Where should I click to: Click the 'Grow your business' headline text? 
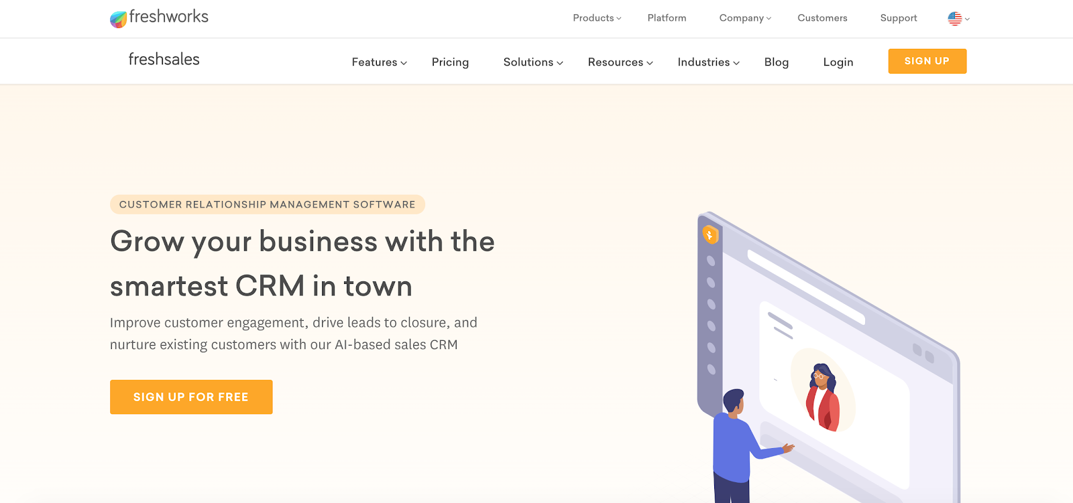pos(302,263)
